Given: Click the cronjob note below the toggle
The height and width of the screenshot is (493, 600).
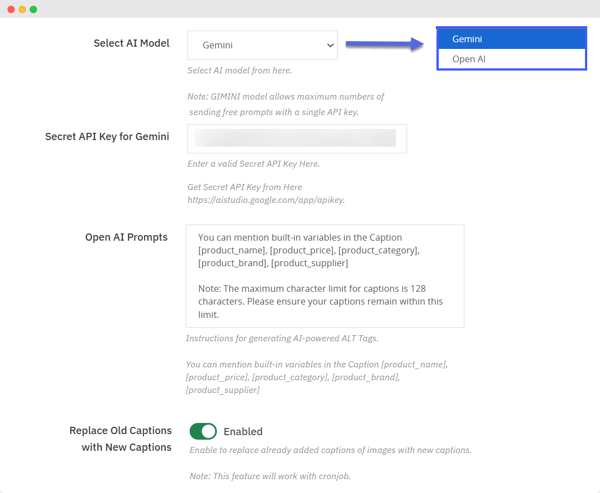Looking at the screenshot, I should (x=270, y=476).
